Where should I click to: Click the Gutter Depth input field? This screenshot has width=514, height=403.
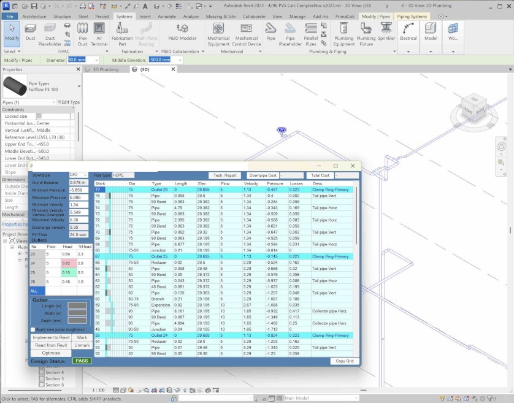click(x=77, y=320)
